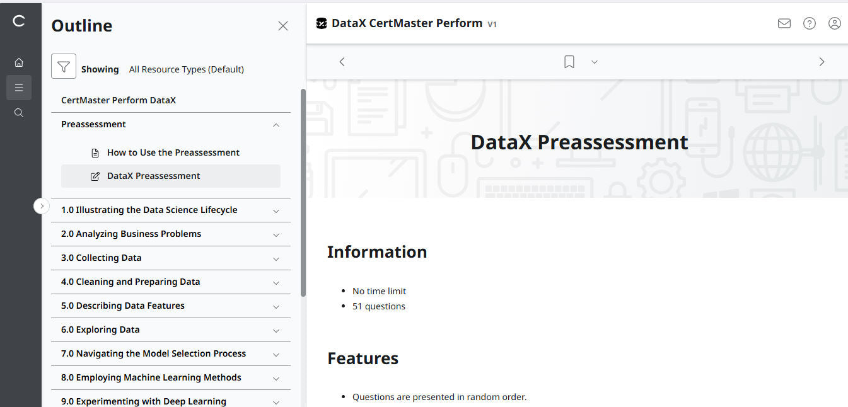Click the outline list icon in sidebar
Image resolution: width=848 pixels, height=407 pixels.
[x=19, y=88]
